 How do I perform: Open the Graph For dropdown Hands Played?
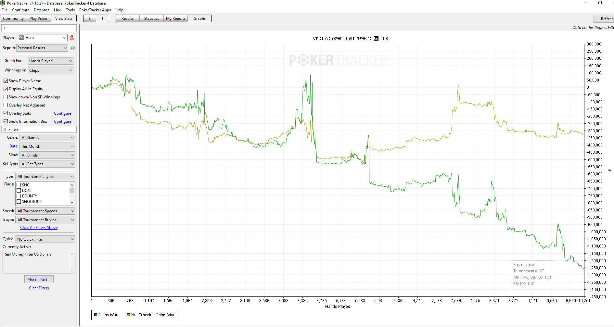pyautogui.click(x=51, y=61)
